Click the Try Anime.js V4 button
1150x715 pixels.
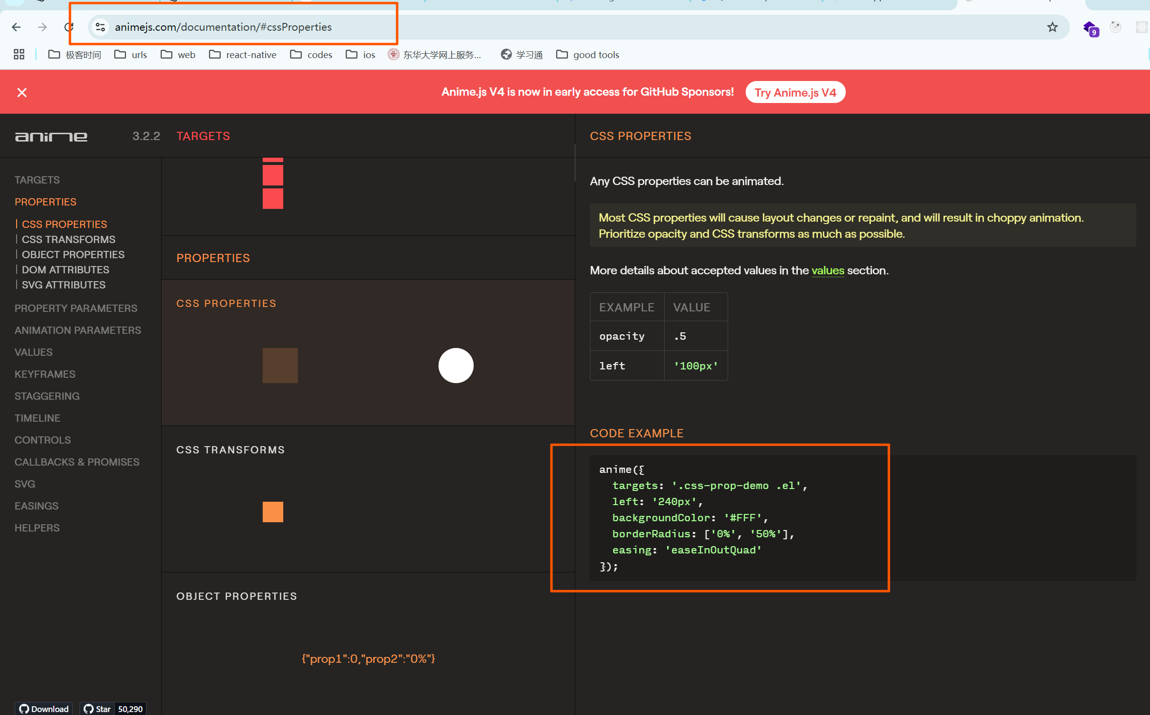pyautogui.click(x=795, y=92)
